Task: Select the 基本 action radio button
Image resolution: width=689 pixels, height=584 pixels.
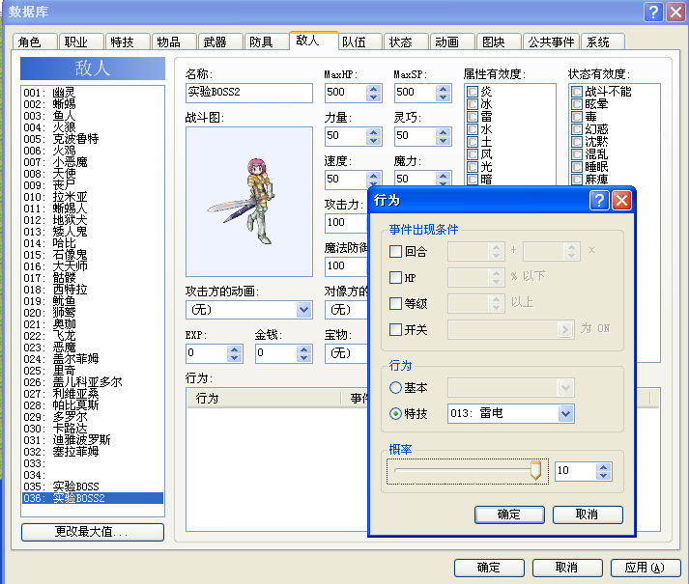Action: [x=395, y=387]
